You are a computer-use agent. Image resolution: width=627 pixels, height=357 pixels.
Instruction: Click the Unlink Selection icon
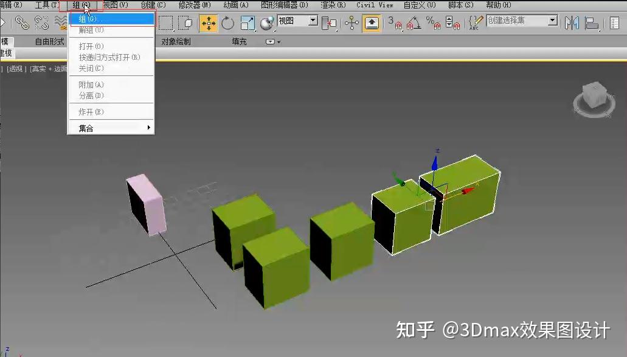tap(41, 23)
